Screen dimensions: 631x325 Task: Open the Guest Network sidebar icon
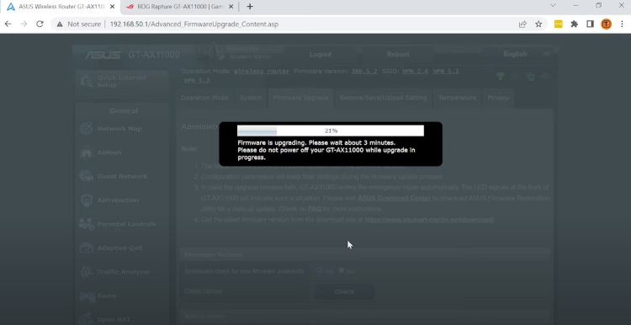click(x=87, y=177)
